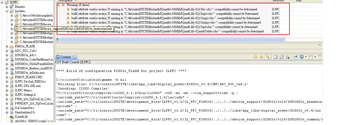
Task: Click the F2803x_FLASH folder icon
Action: pyautogui.click(x=12, y=46)
